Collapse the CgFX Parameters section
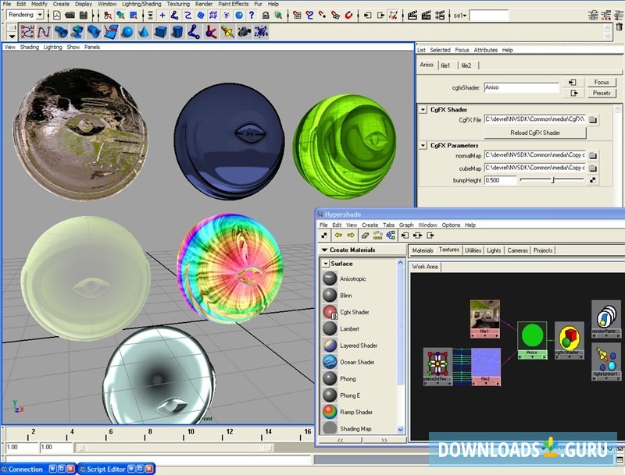 coord(423,144)
